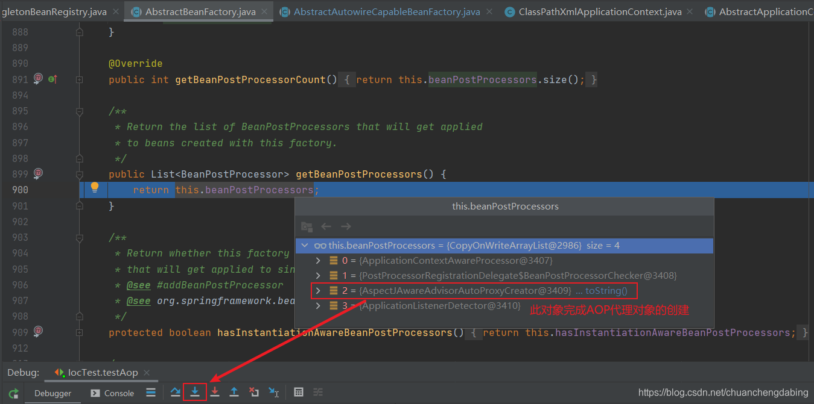Close the IocTest.testAop debug session tab
814x404 pixels.
147,373
